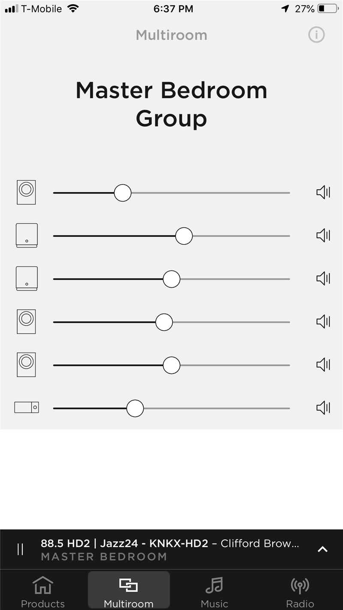
Task: Mute the third speaker in group
Action: [323, 278]
